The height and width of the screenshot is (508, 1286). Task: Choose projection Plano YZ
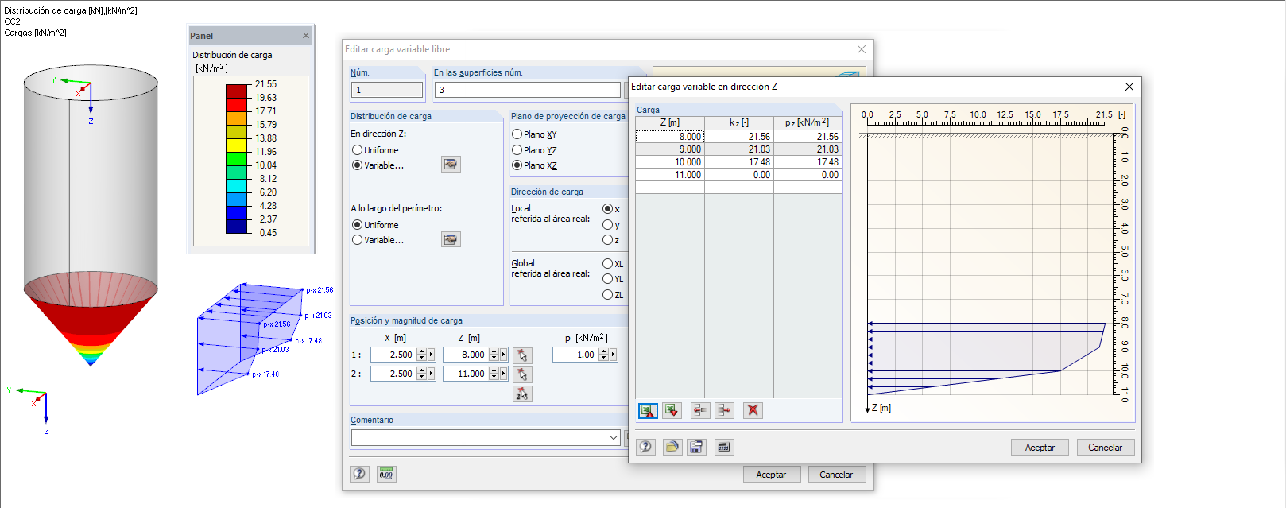(517, 150)
